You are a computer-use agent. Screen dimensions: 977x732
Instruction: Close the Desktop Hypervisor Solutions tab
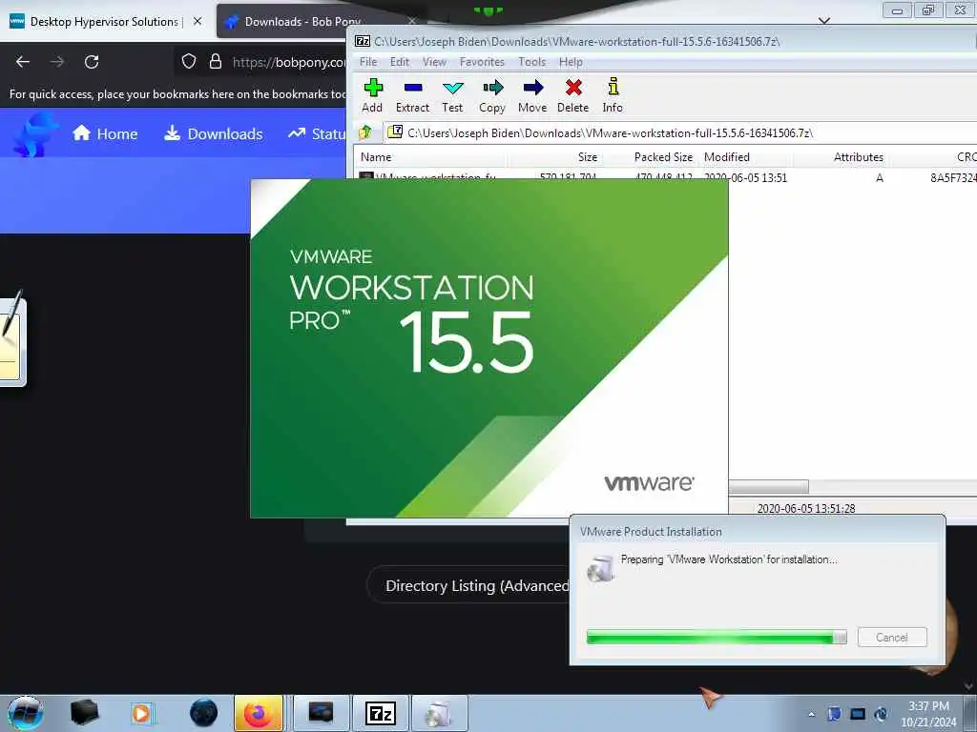197,21
